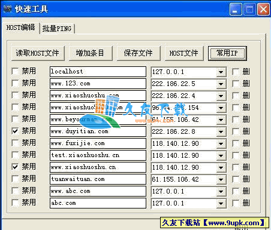Screen dimensions: 271x230
Task: Open IP dropdown for www.fuxijie.com
Action: [x=221, y=143]
